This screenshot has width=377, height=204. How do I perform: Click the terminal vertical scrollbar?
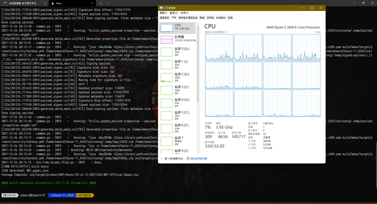point(376,165)
